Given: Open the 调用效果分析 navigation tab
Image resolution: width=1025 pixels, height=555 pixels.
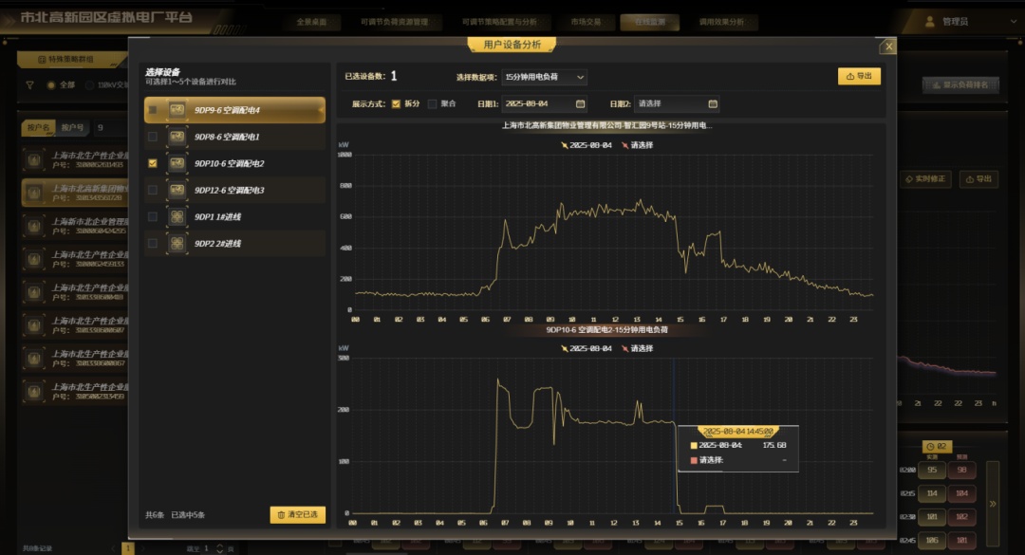Looking at the screenshot, I should pos(721,22).
